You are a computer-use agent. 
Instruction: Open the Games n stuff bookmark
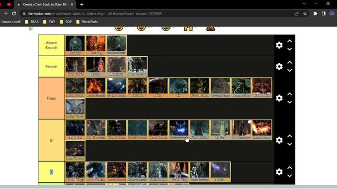[11, 22]
